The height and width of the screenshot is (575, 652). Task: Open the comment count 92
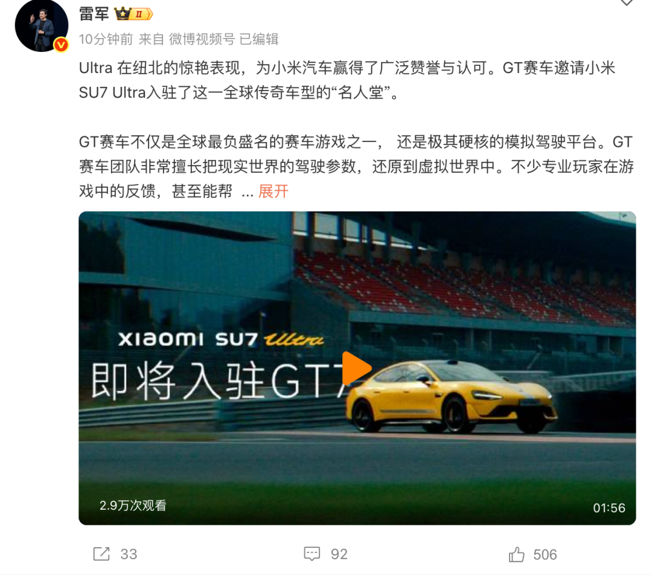coord(339,554)
